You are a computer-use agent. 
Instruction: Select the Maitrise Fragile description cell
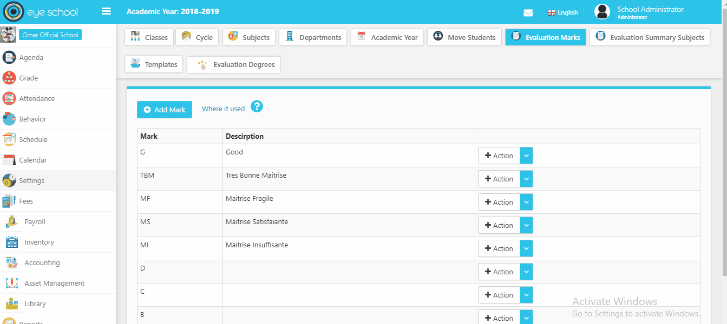tap(349, 202)
